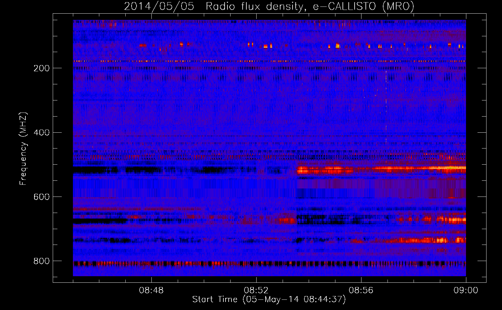
Task: Click the 08:56 time tick label
Action: point(361,290)
